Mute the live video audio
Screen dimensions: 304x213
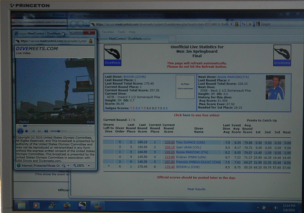(x=46, y=131)
